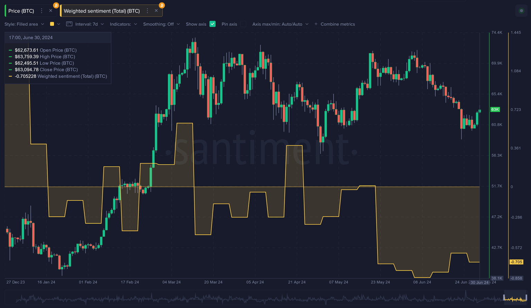531x308 pixels.
Task: Enable the Pin axis checkbox
Action: click(243, 24)
